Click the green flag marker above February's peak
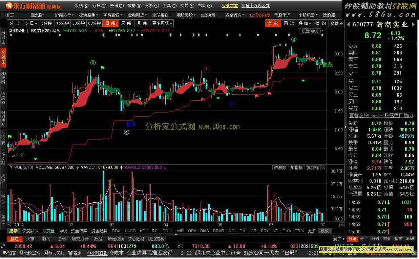 102,68
